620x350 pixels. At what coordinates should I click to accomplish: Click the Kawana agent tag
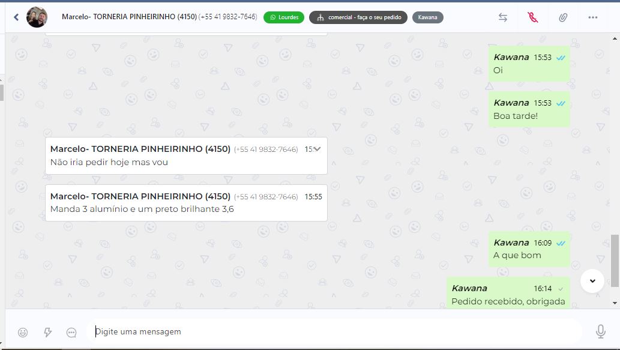[x=428, y=17]
